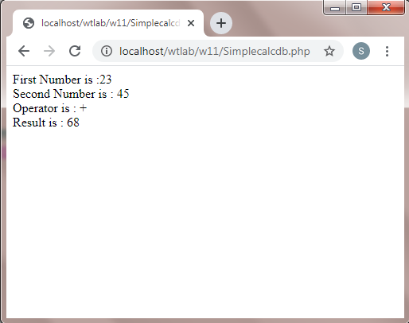
Task: Click the 'First Number is :23' line
Action: (x=62, y=80)
